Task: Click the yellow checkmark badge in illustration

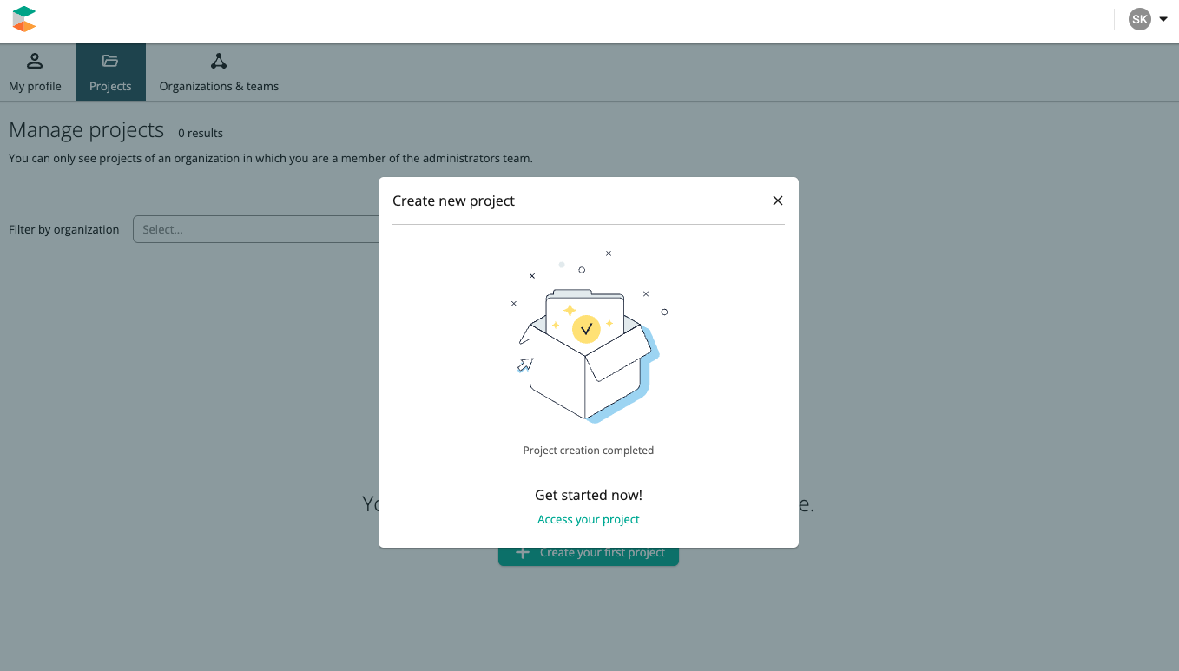Action: [x=586, y=329]
